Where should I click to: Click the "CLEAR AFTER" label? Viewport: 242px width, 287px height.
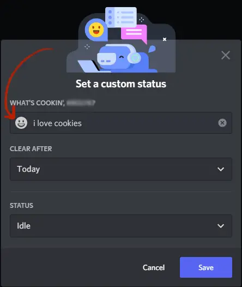click(x=31, y=149)
